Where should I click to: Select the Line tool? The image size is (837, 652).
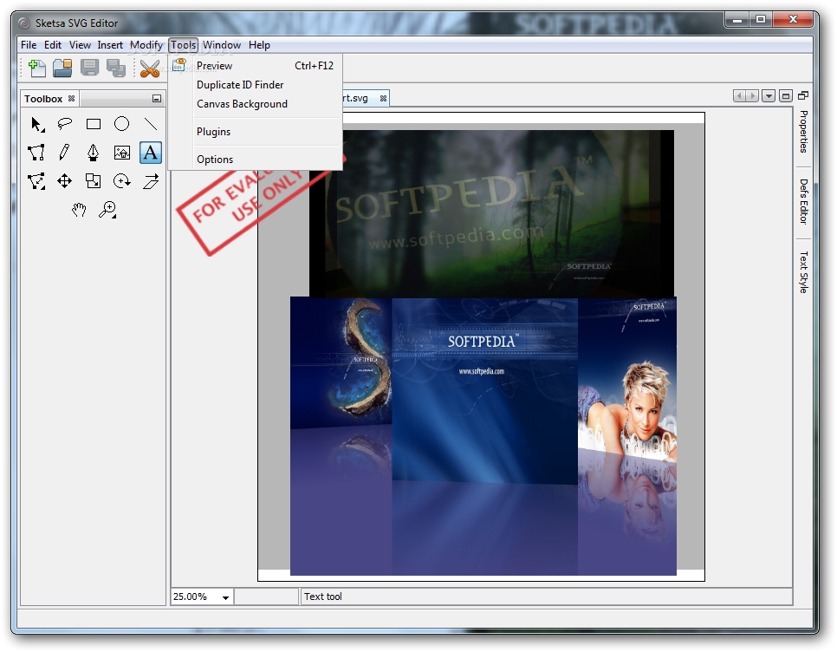[151, 125]
